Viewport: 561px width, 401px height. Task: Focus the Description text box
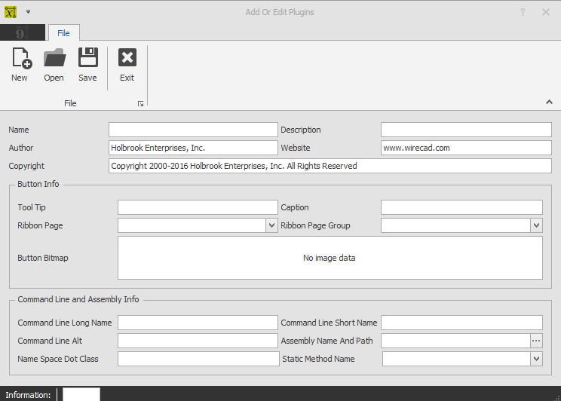point(466,130)
